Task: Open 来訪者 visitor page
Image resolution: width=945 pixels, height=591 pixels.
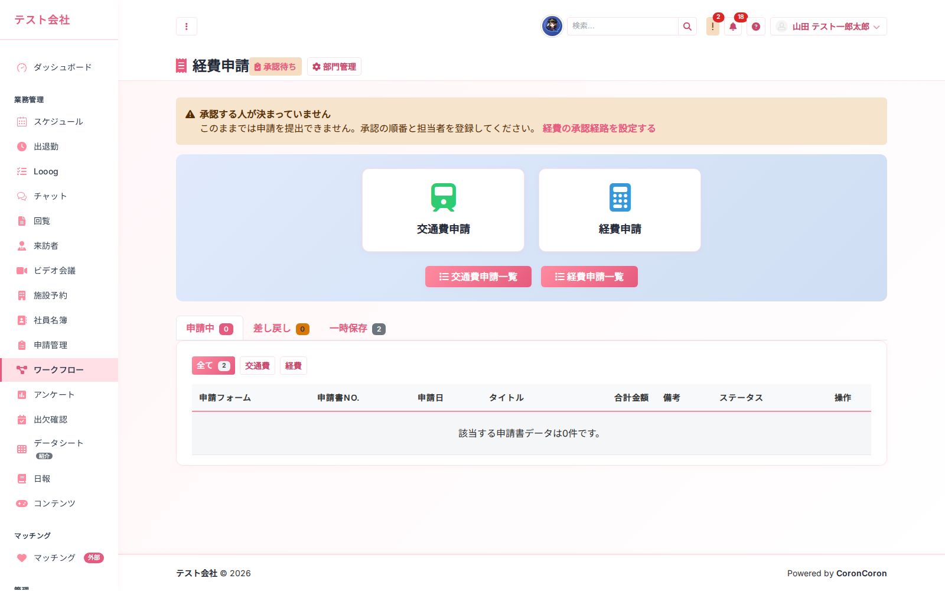Action: [x=59, y=246]
